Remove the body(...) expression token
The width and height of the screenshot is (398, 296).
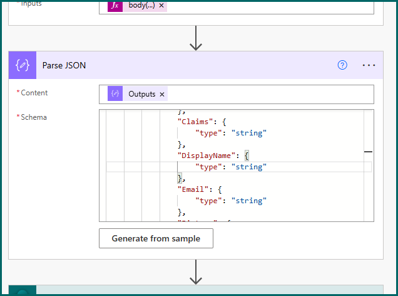161,5
